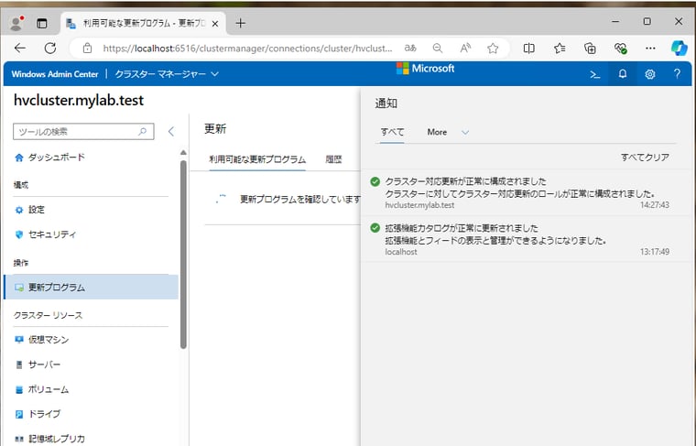This screenshot has height=446, width=696.
Task: Click the ツールの検索 search box
Action: tap(83, 132)
